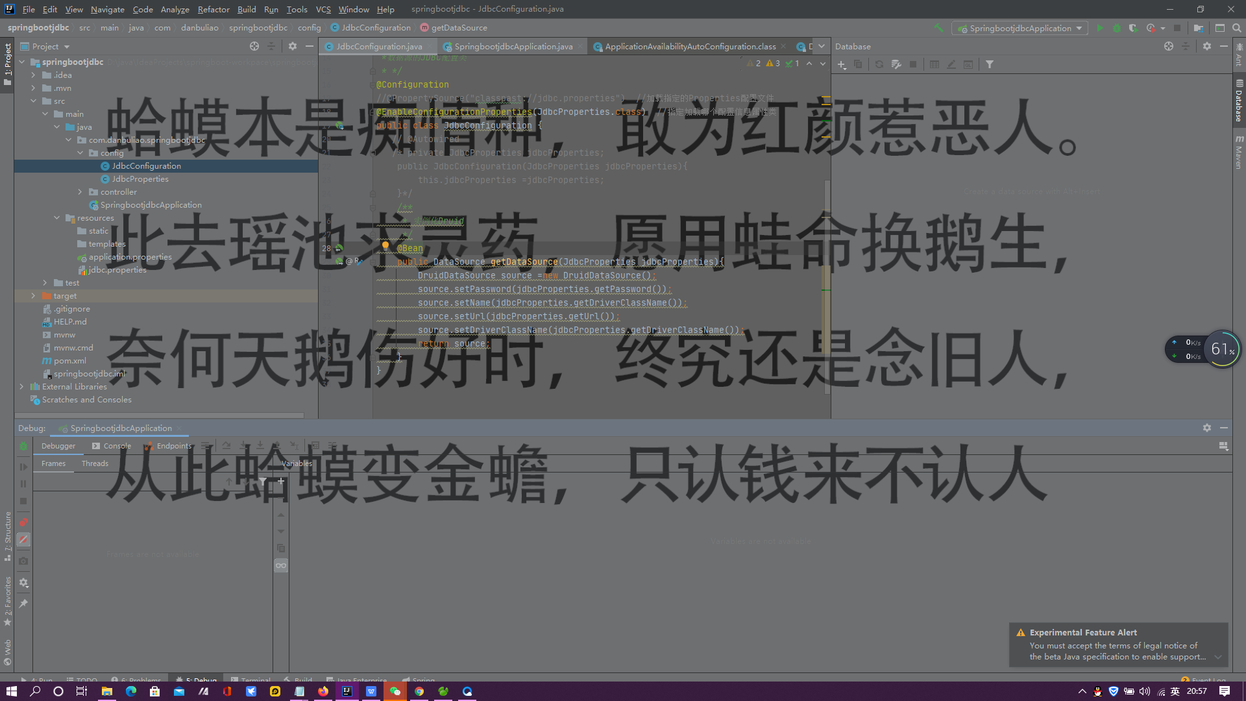The height and width of the screenshot is (701, 1246).
Task: Switch to the Threads tab
Action: pos(95,463)
